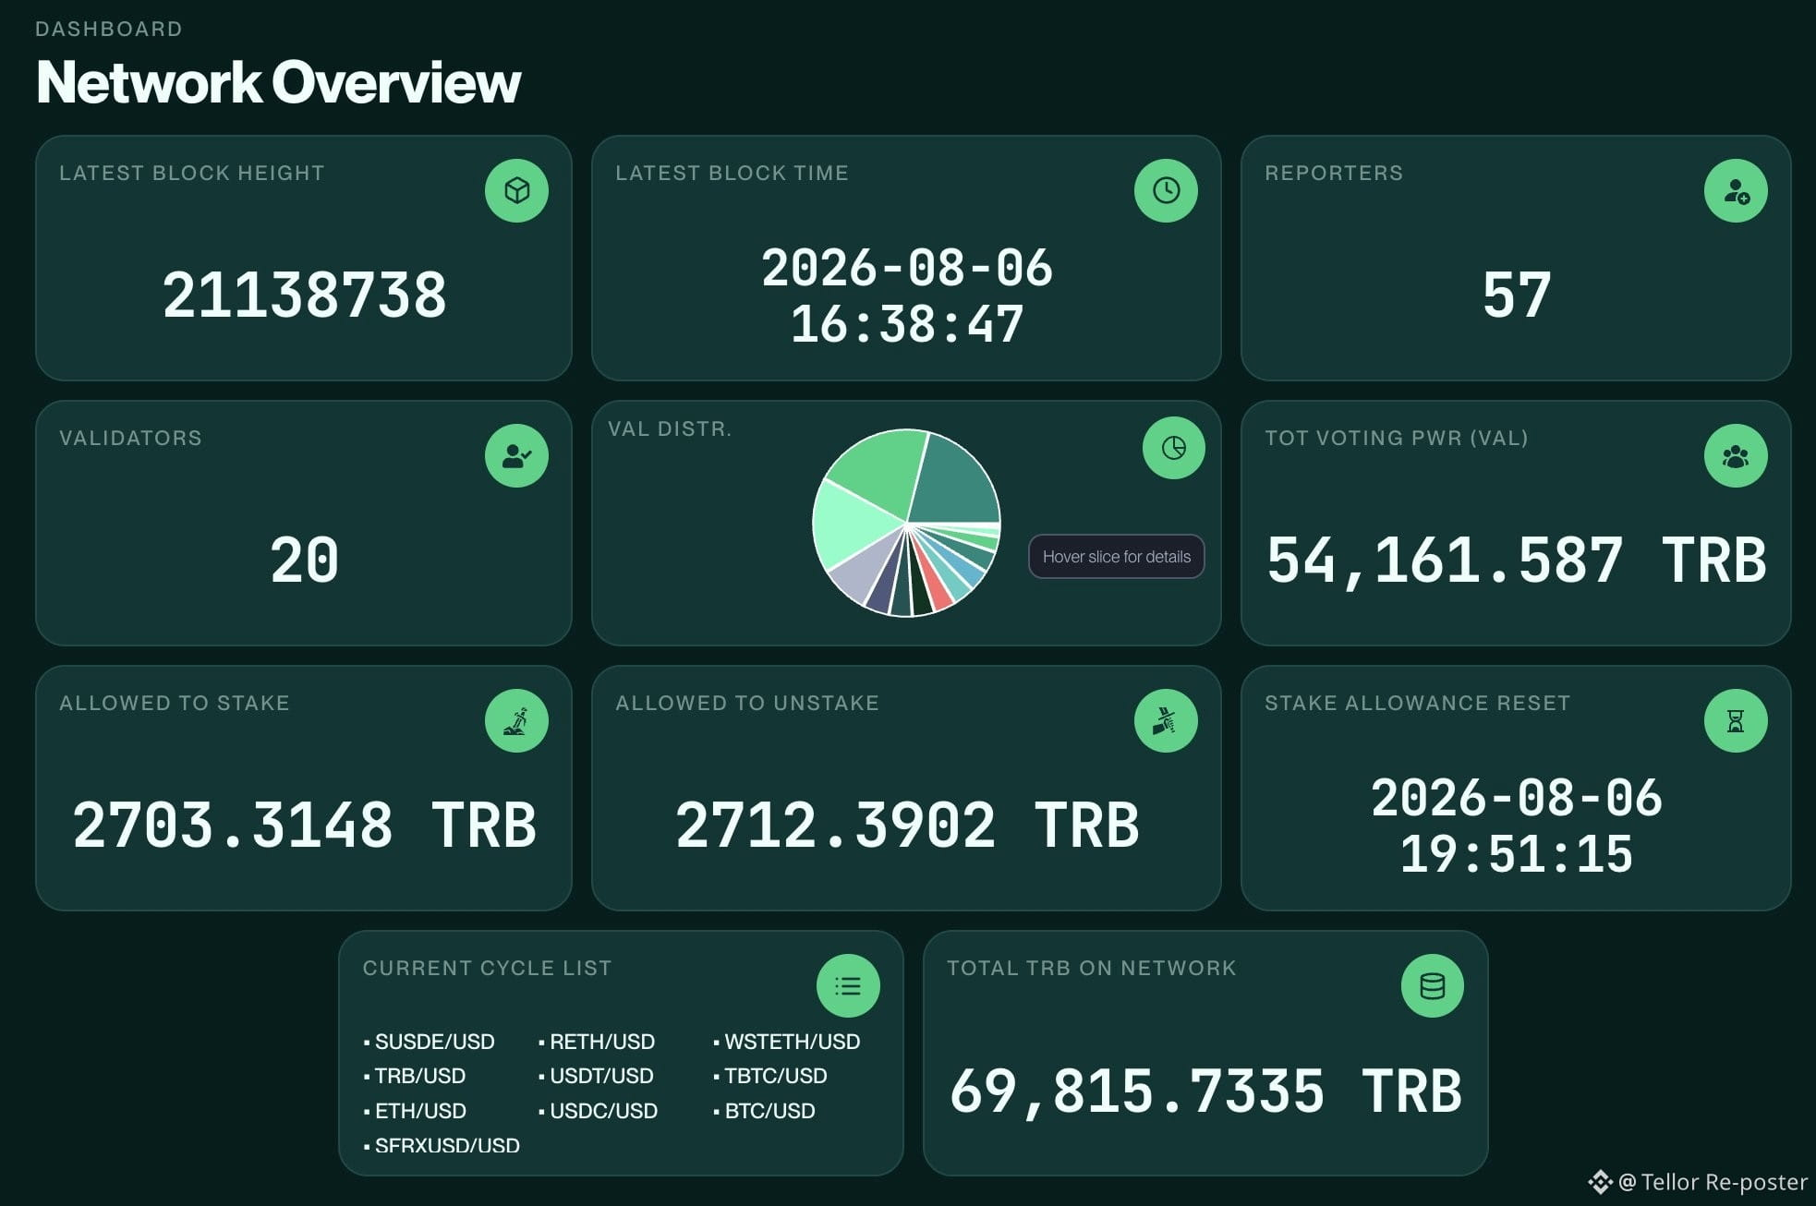Select USDC/USD in the cycle list

(x=603, y=1111)
